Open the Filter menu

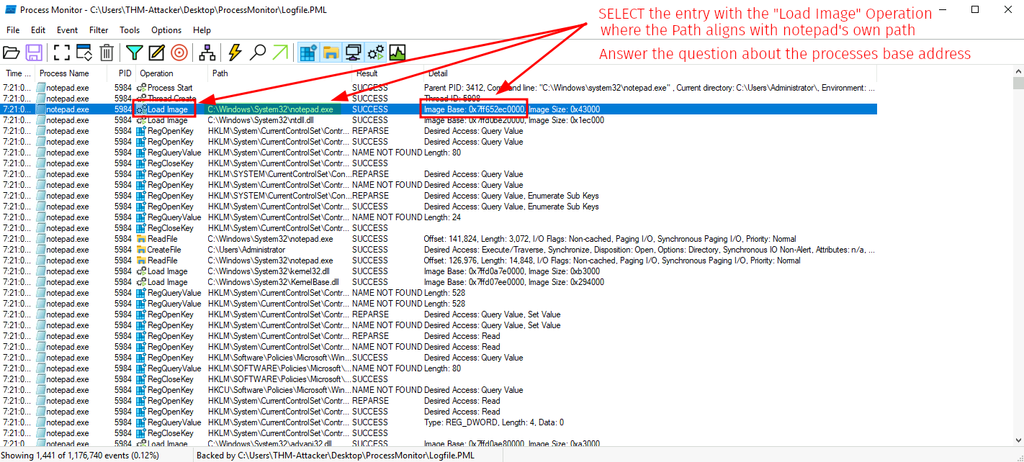tap(99, 30)
